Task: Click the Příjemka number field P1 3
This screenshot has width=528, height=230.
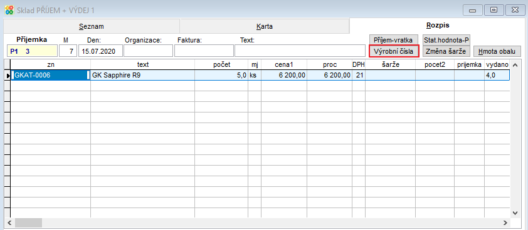Action: click(x=32, y=51)
